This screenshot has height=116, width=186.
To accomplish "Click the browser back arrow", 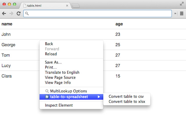I will coord(4,13).
